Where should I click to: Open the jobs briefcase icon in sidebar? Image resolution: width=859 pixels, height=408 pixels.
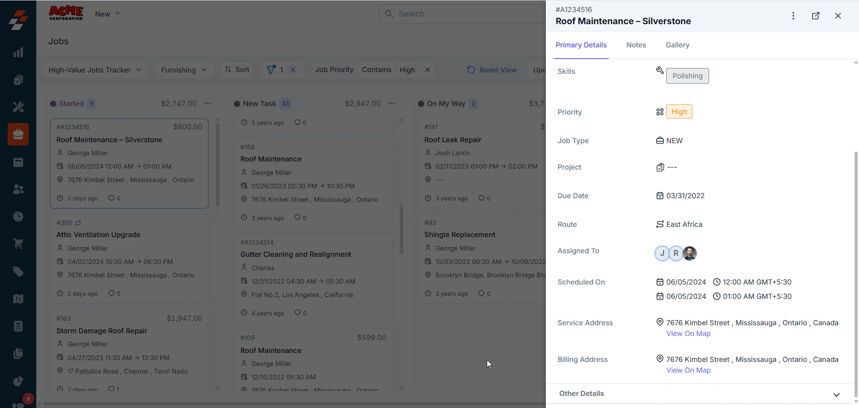(x=18, y=134)
